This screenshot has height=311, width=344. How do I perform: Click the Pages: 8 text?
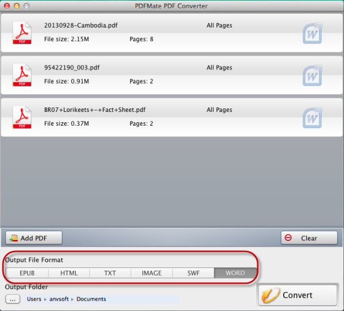141,39
